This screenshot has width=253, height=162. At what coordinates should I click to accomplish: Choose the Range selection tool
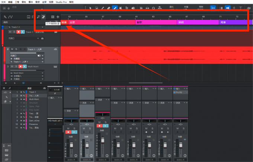(x=96, y=8)
